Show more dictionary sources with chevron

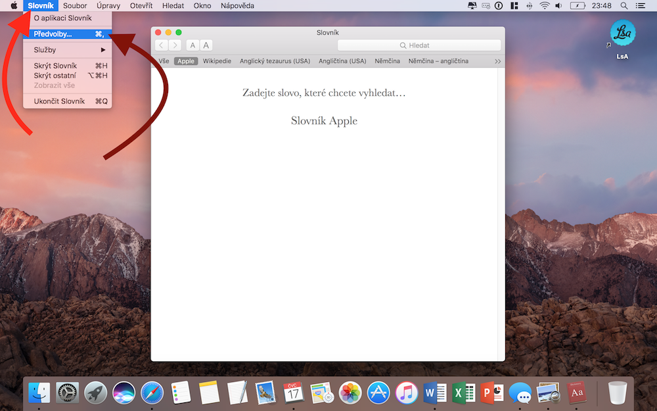[x=497, y=61]
